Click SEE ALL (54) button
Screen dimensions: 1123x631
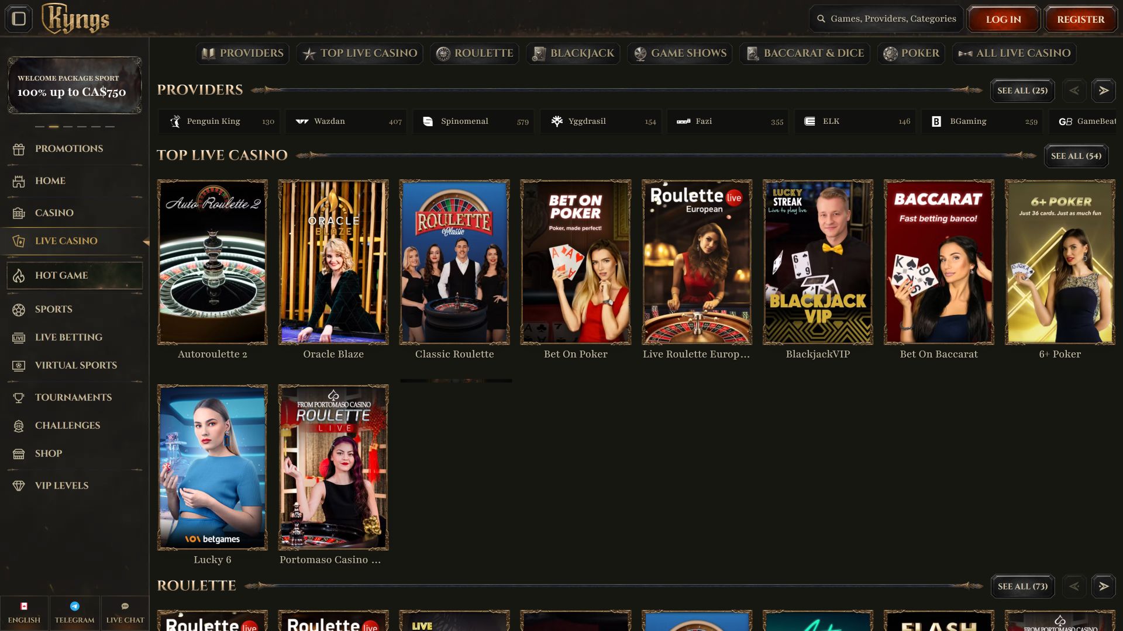1076,156
